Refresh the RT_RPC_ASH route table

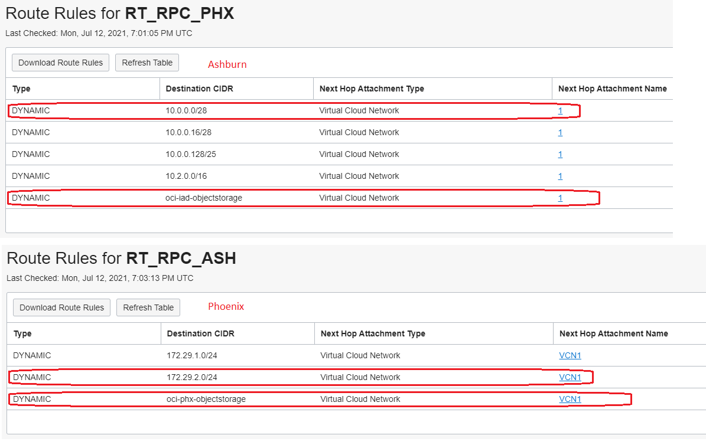[x=148, y=307]
